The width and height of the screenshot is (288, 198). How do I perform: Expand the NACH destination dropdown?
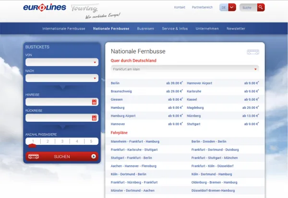(x=62, y=78)
